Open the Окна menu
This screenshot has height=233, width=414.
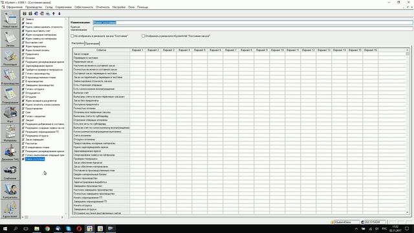tap(131, 7)
